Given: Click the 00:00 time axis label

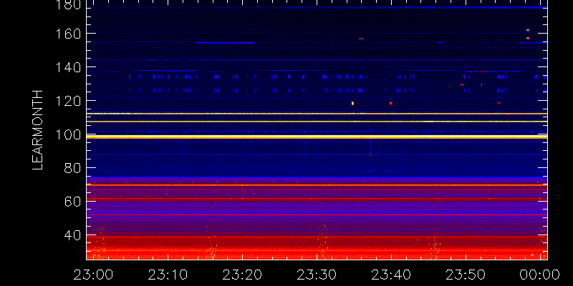Looking at the screenshot, I should coord(540,275).
